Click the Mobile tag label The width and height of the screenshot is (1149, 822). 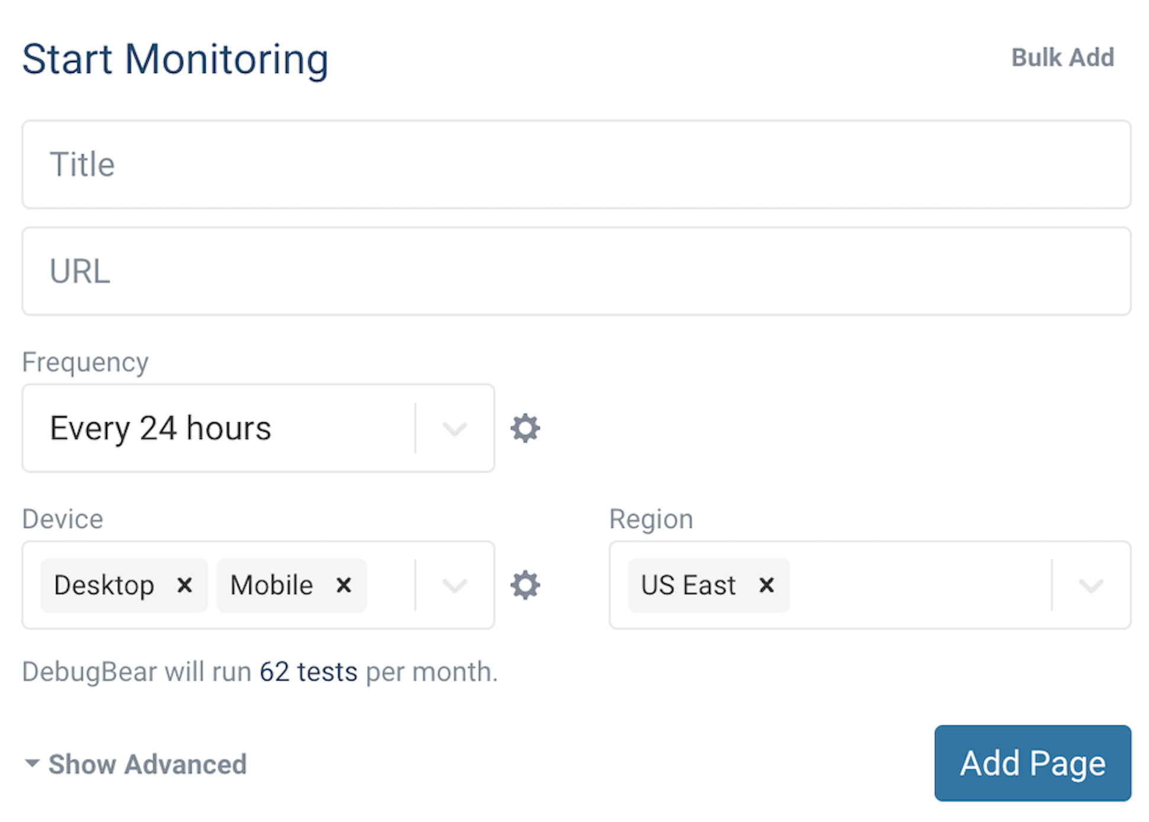pyautogui.click(x=271, y=585)
